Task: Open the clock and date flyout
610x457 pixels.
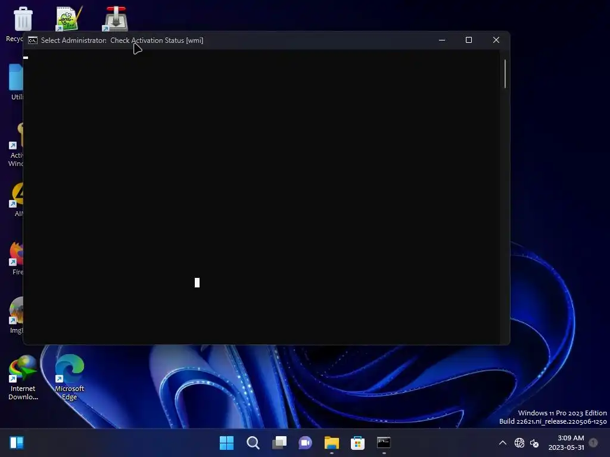Action: 567,443
